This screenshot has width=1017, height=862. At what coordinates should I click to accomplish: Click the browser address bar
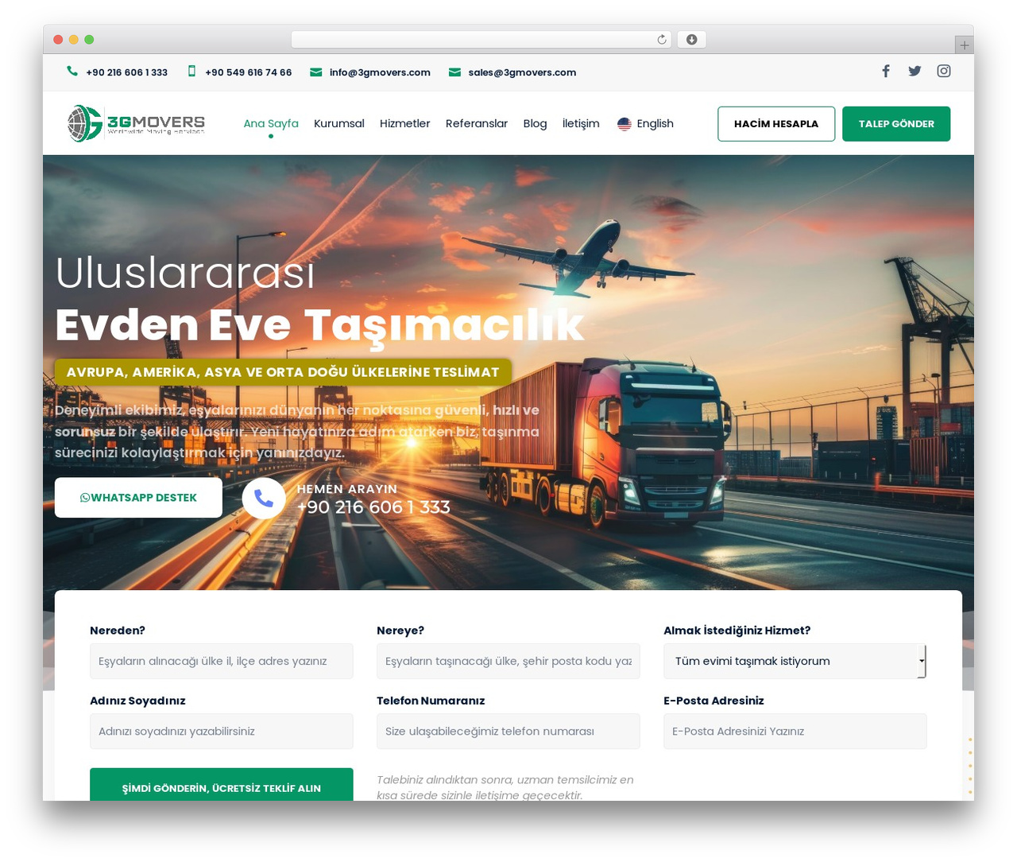(x=481, y=40)
